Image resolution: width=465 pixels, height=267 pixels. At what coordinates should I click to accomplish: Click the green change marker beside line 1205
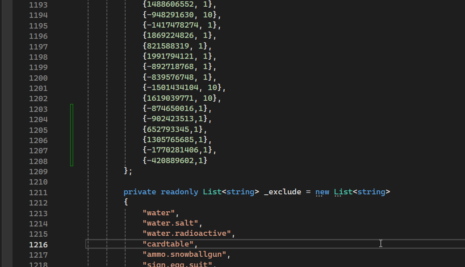coord(71,130)
